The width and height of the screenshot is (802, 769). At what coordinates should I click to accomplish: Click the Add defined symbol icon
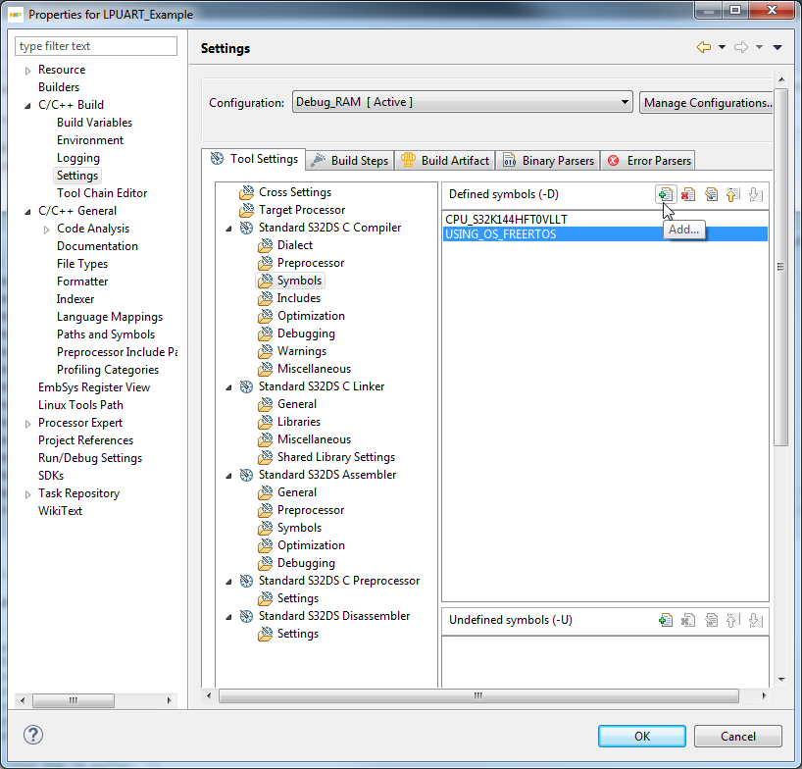666,194
